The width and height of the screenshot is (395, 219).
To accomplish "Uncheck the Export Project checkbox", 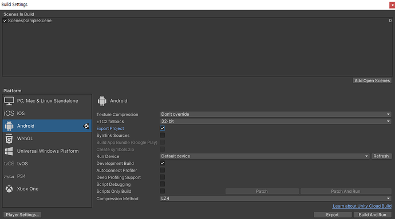I will click(x=163, y=128).
